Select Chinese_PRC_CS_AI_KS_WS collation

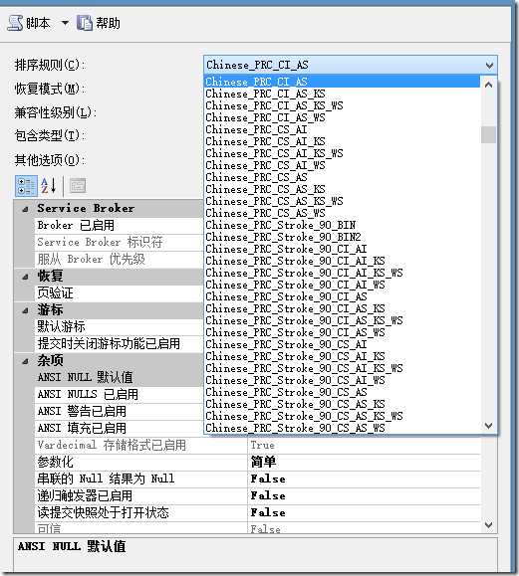click(x=342, y=153)
